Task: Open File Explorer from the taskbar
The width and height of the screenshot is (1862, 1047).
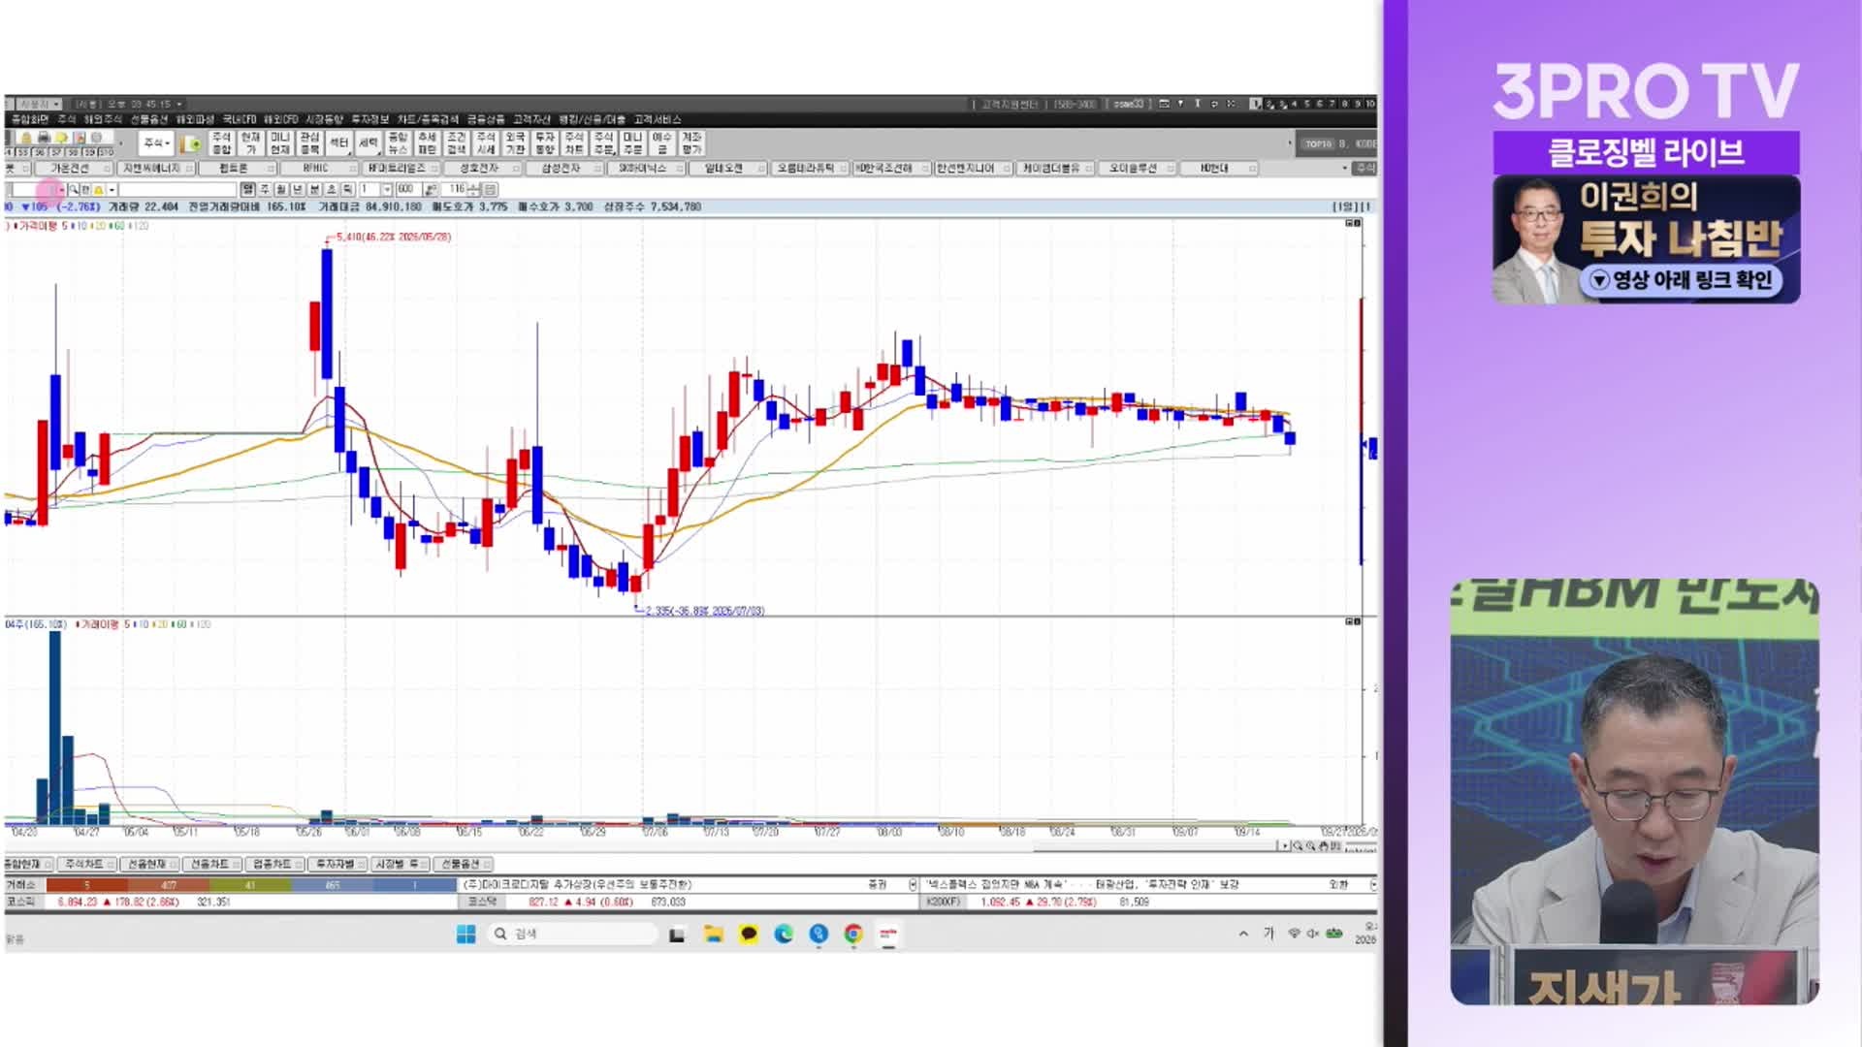Action: click(714, 934)
